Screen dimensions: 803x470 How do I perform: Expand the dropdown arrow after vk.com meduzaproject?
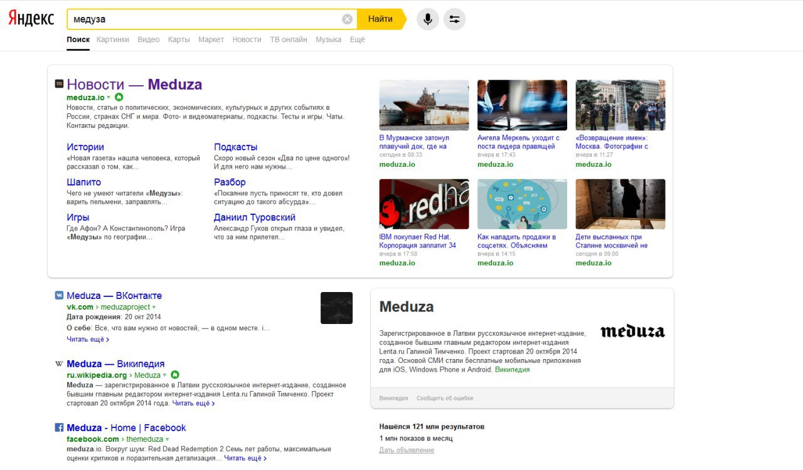154,307
